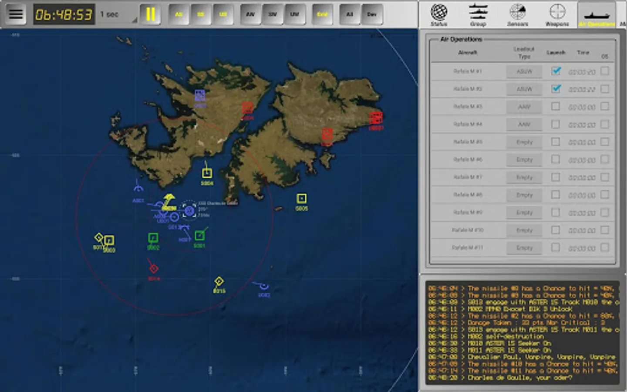Change Rafale M #1 ASuW loadout type

[524, 71]
